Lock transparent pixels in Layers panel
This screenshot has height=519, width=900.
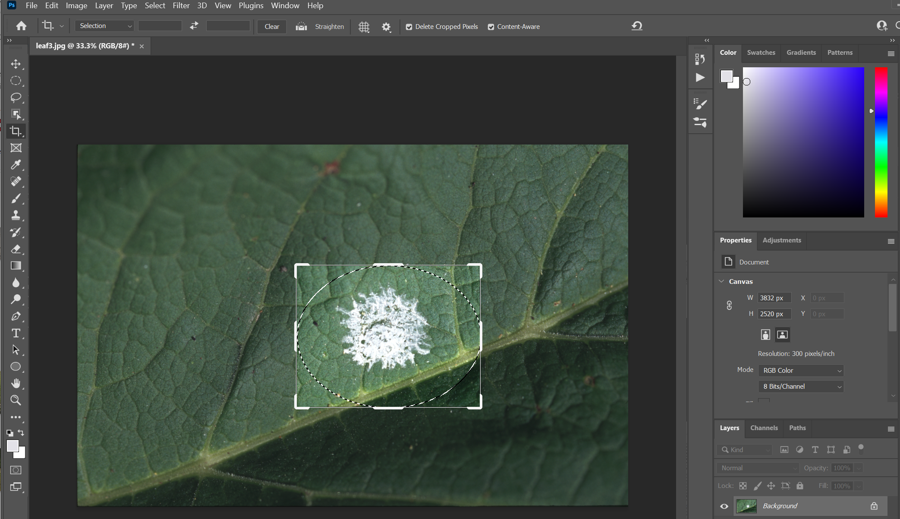pos(743,486)
